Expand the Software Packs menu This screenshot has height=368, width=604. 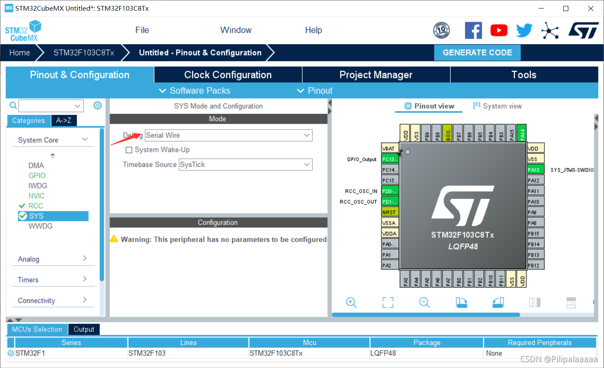pyautogui.click(x=195, y=91)
